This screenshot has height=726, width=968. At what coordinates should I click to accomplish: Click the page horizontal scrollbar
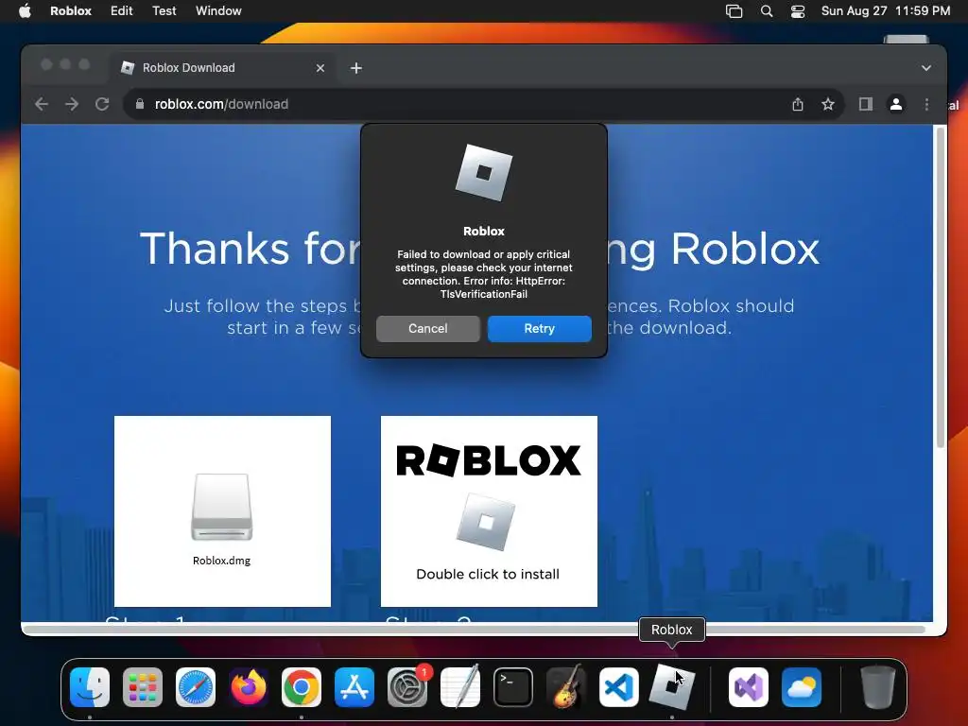(475, 629)
